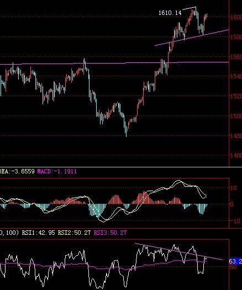
Task: Select the RSI1:42.95 indicator label
Action: coord(39,233)
